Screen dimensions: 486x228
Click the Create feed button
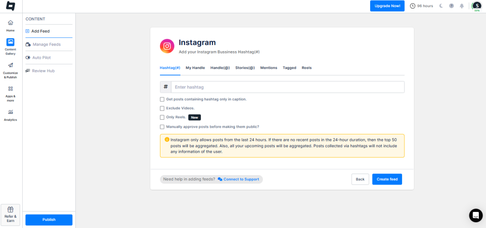[x=387, y=179]
